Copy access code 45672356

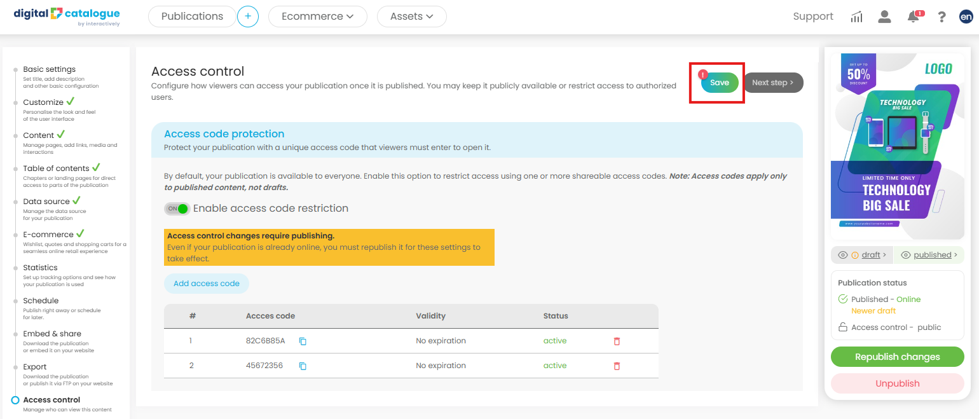point(303,366)
